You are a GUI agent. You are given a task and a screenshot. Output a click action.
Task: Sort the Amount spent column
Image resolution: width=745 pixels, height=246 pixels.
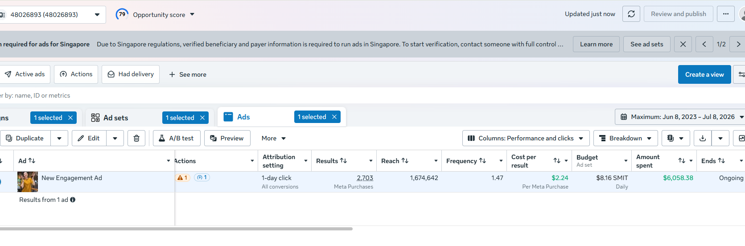click(682, 160)
